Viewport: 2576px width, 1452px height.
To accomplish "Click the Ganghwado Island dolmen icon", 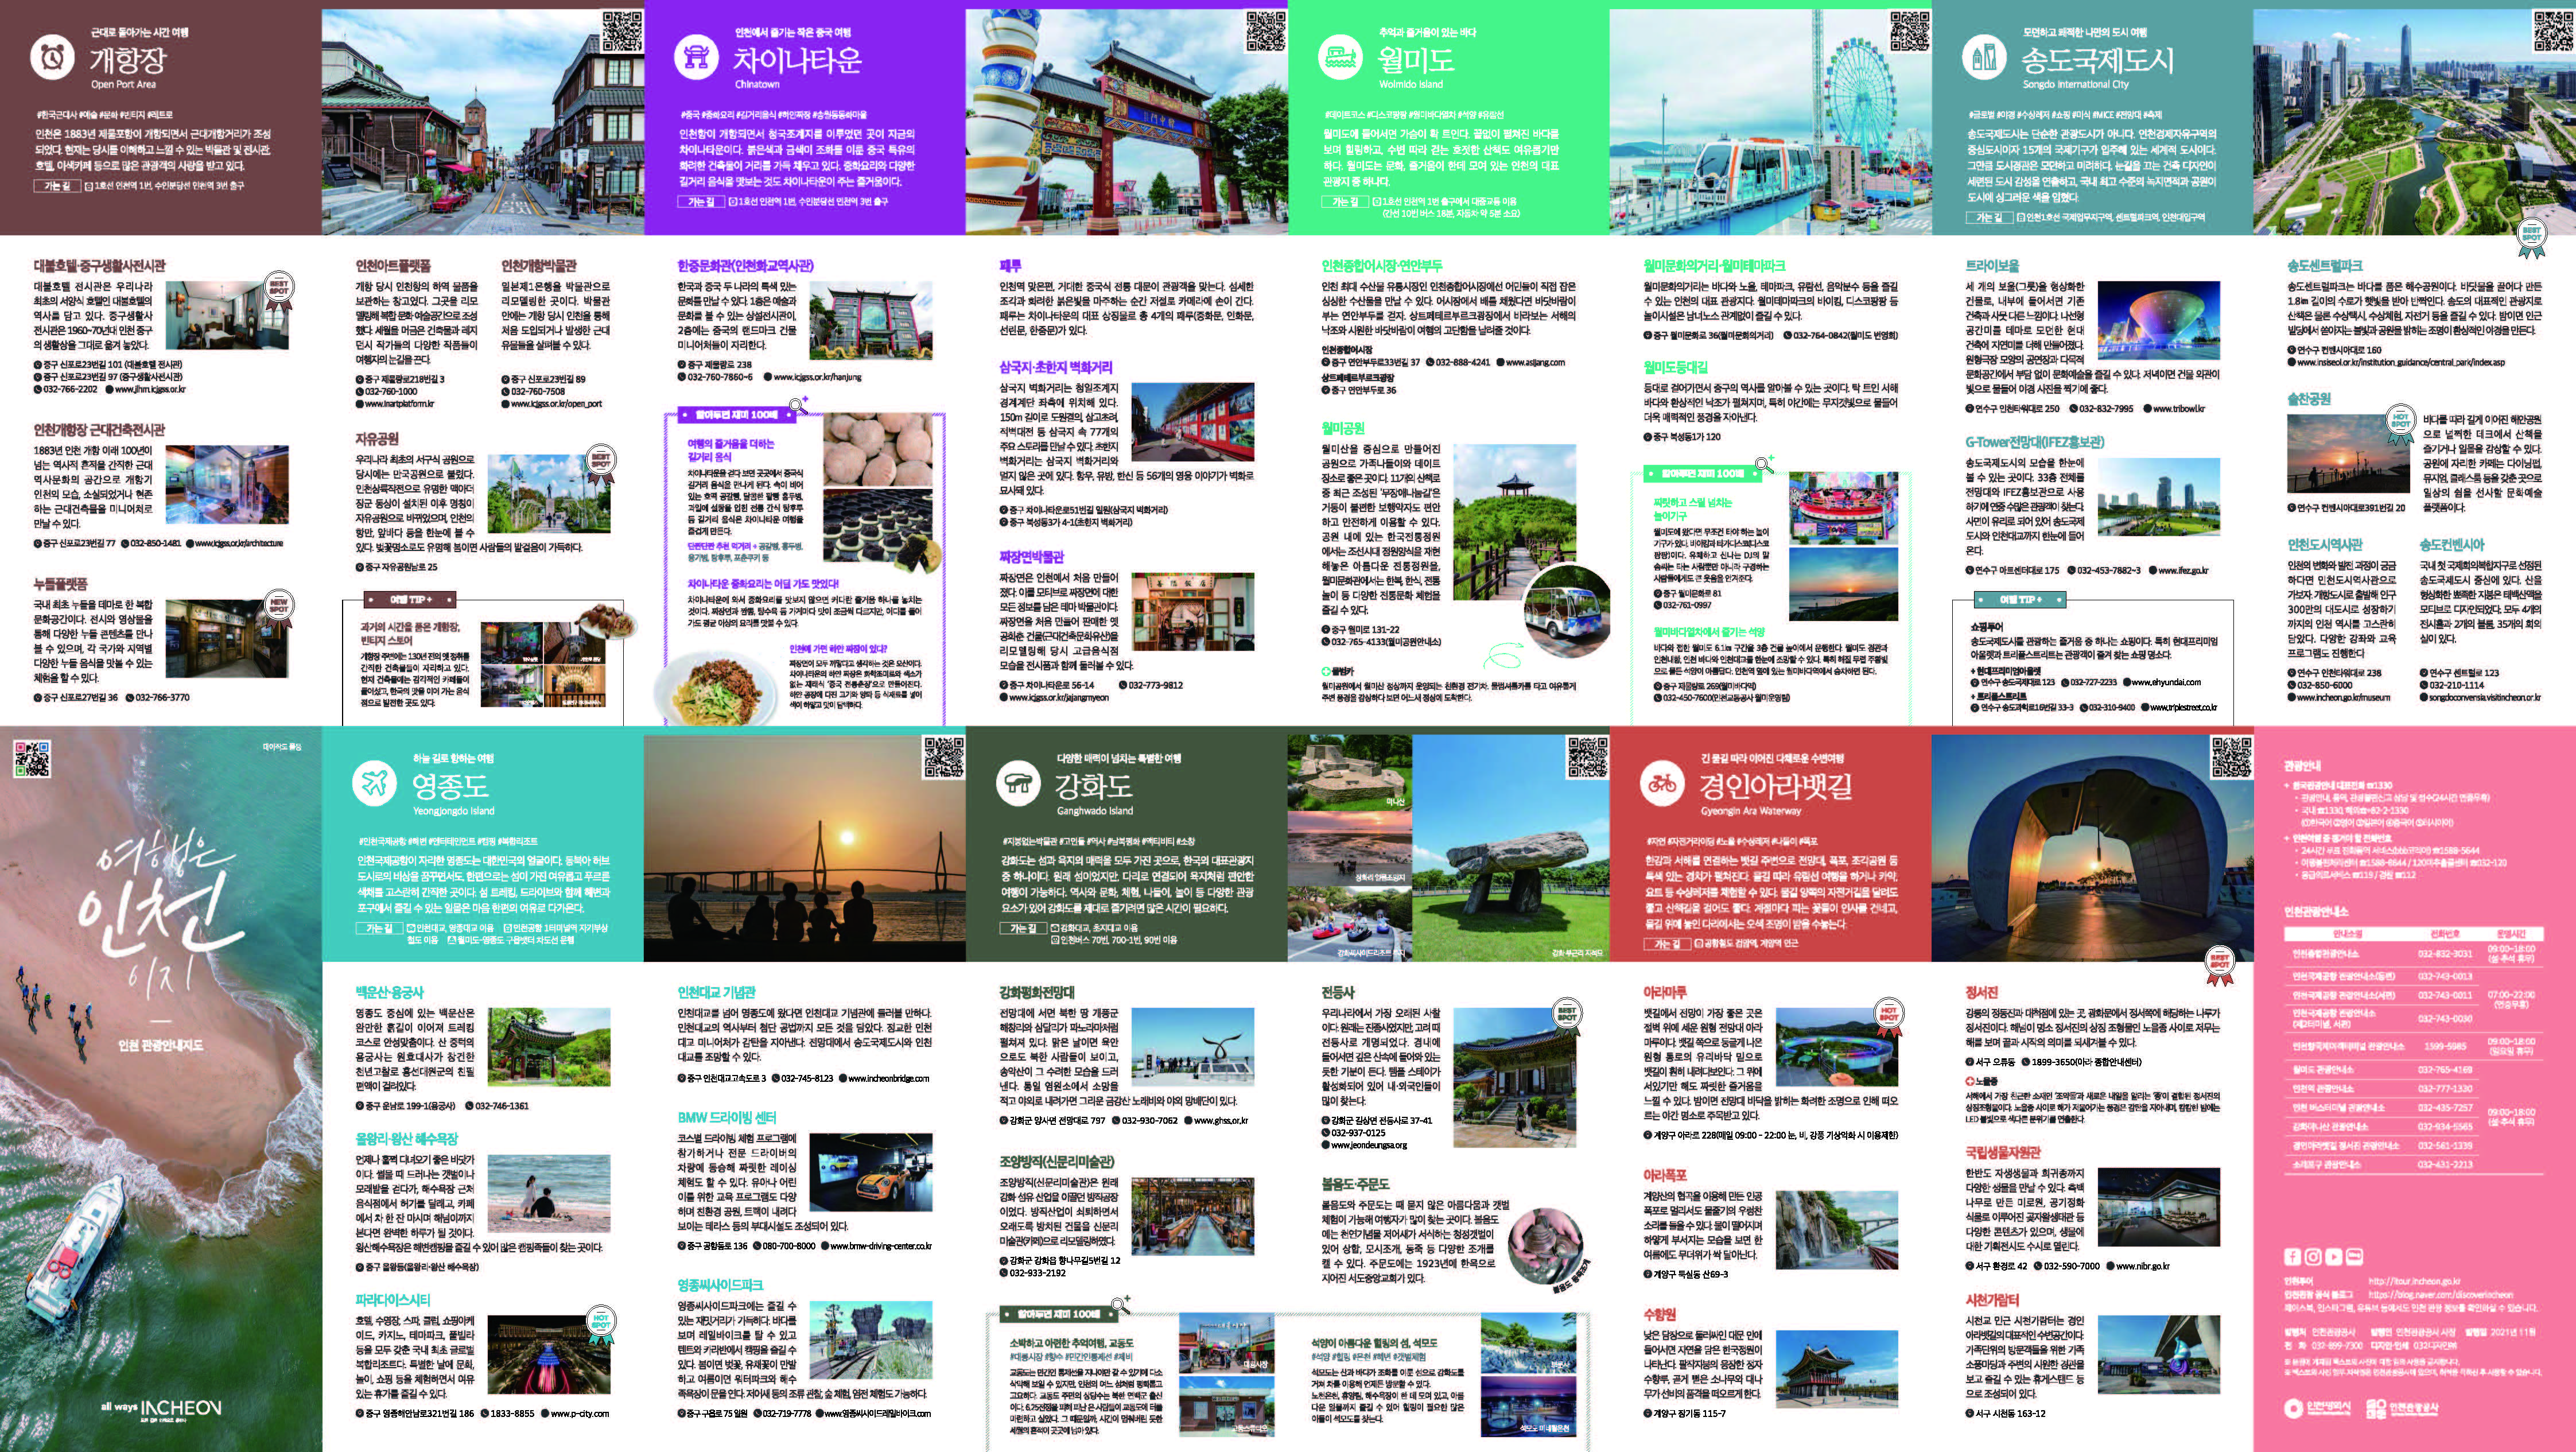I will coord(1018,783).
